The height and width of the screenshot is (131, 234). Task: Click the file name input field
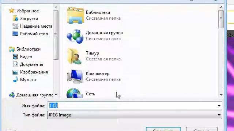135,106
